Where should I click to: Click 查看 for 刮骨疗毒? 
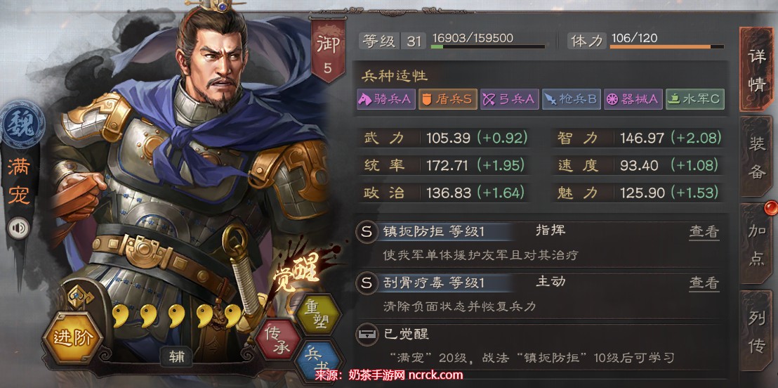704,283
